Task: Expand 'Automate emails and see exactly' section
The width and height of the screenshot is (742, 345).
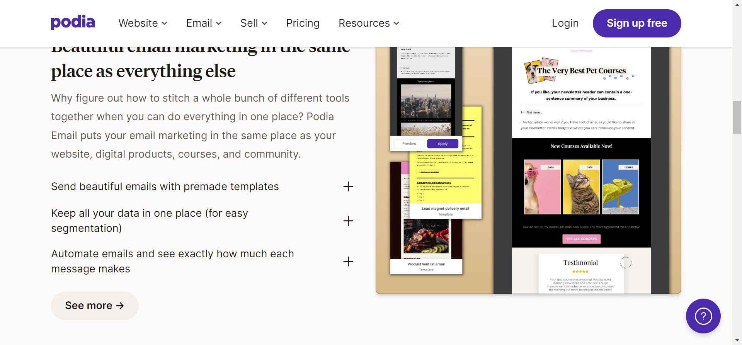Action: pyautogui.click(x=348, y=262)
